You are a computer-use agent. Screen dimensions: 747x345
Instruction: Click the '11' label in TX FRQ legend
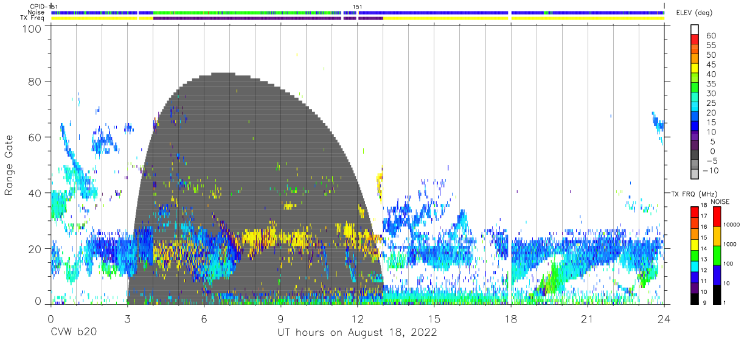(x=704, y=281)
